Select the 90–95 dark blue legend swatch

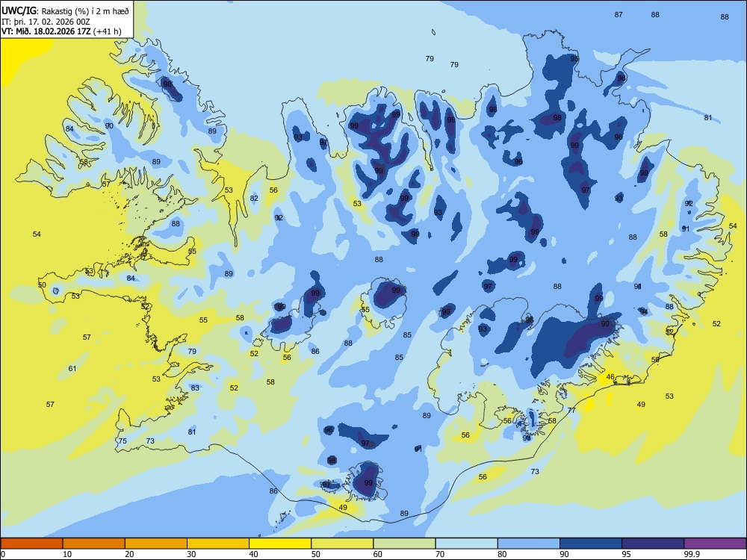click(591, 544)
